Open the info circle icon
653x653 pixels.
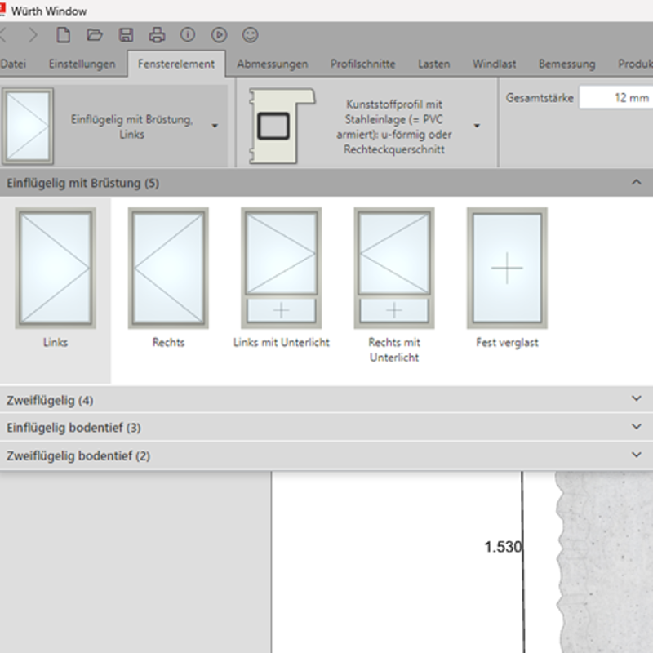188,35
